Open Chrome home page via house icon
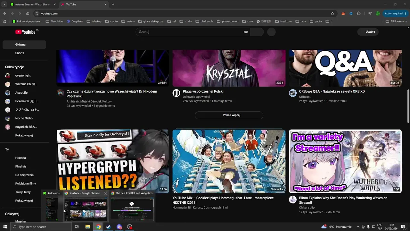Image resolution: width=410 pixels, height=231 pixels. click(28, 13)
